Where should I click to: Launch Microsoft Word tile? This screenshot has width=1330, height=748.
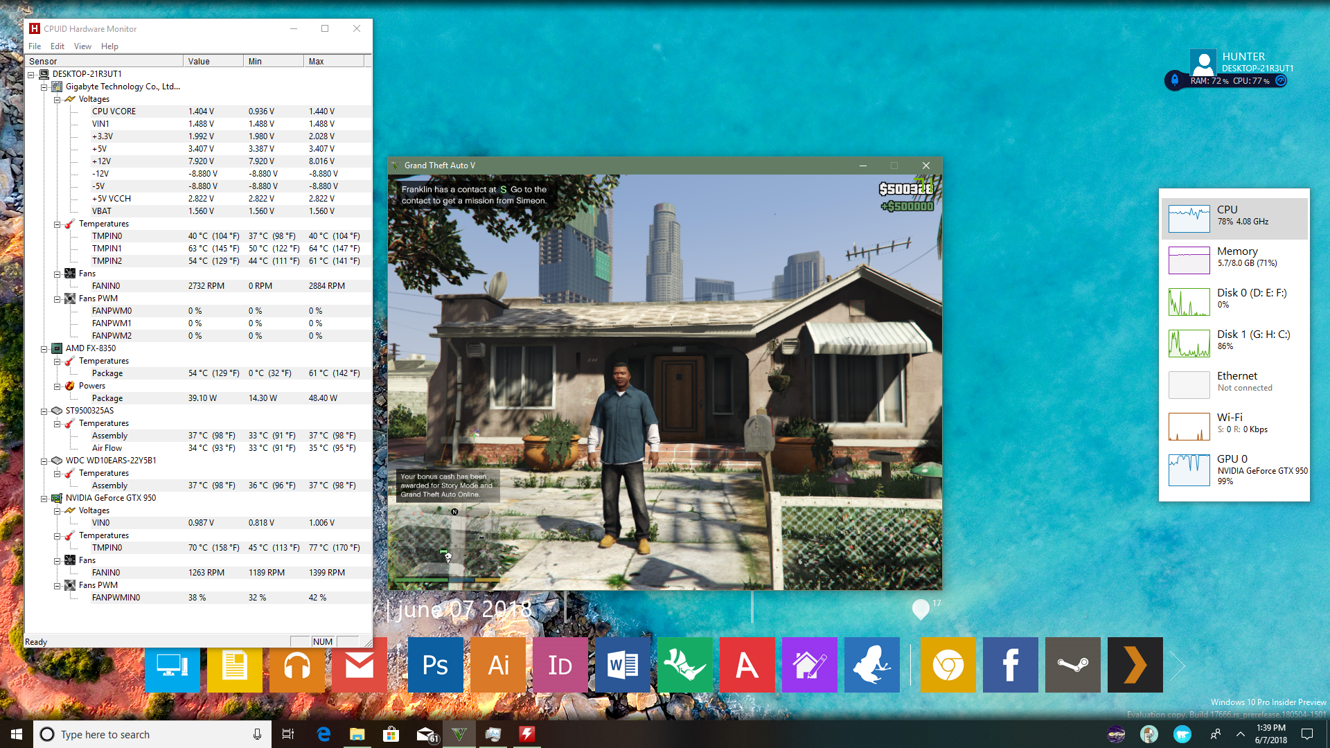pyautogui.click(x=623, y=665)
